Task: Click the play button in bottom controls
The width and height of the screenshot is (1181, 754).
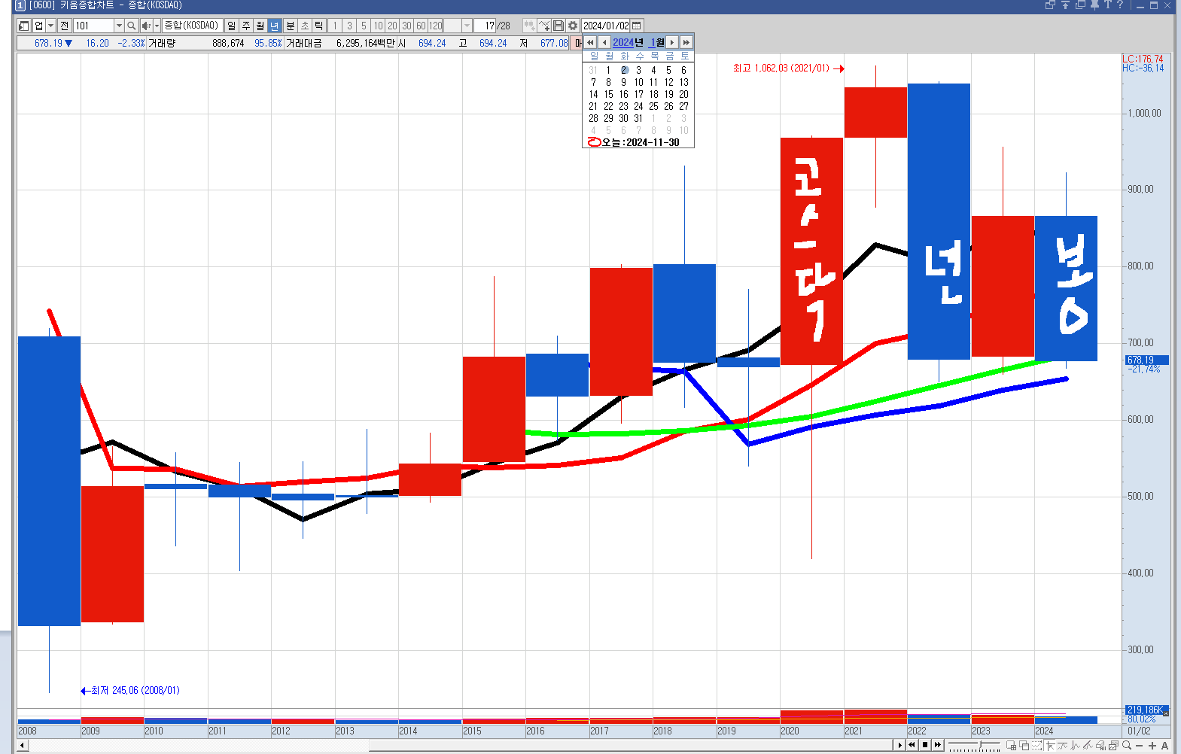Action: click(x=899, y=745)
